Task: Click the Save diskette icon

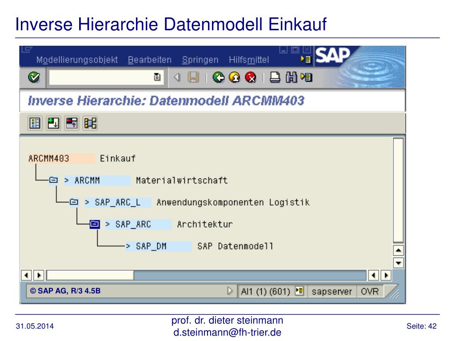Action: (x=193, y=77)
